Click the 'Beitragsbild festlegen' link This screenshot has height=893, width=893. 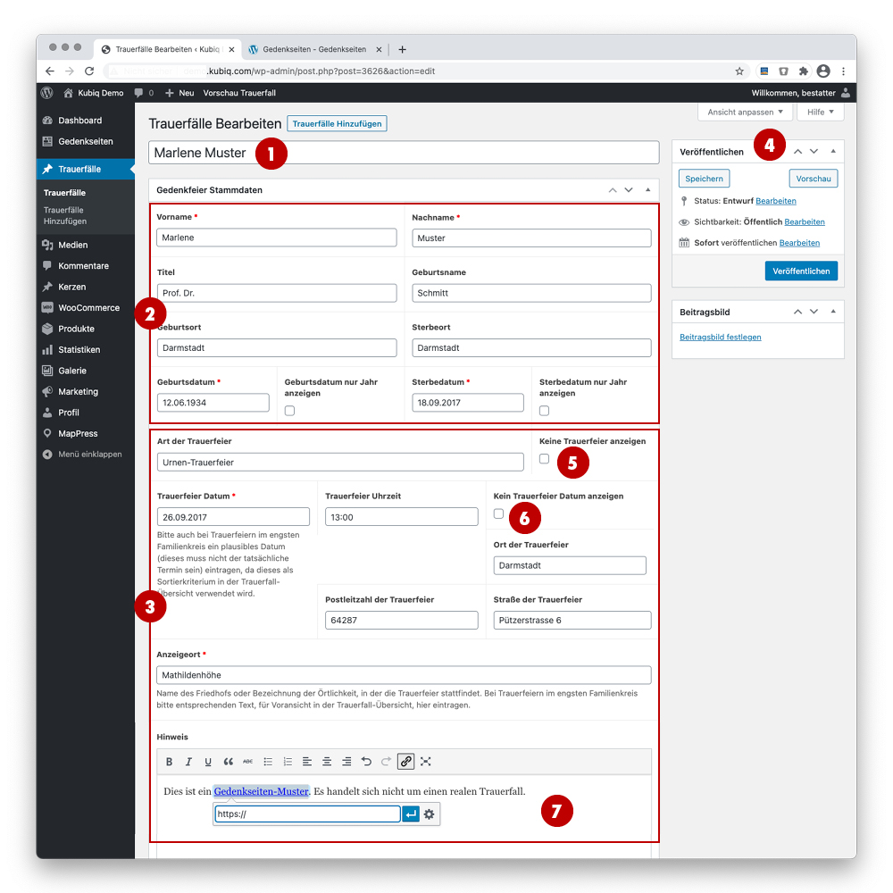pyautogui.click(x=721, y=338)
